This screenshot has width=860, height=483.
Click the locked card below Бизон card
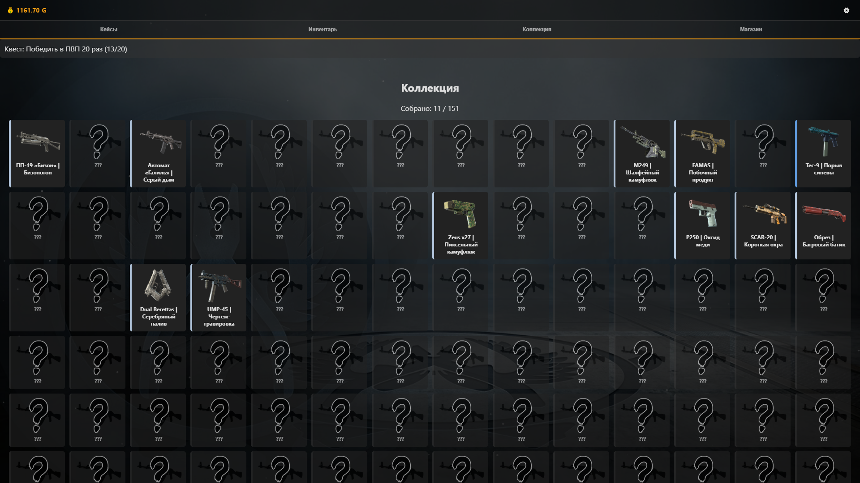point(37,225)
